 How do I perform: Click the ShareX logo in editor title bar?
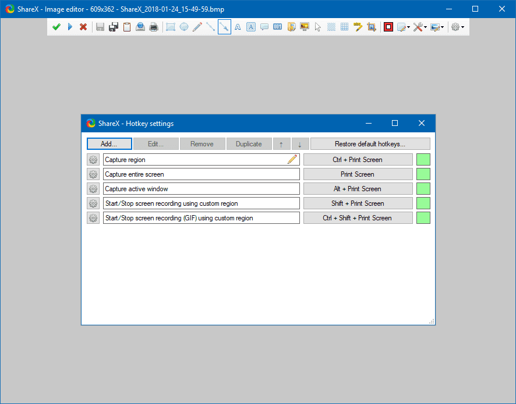(x=10, y=9)
